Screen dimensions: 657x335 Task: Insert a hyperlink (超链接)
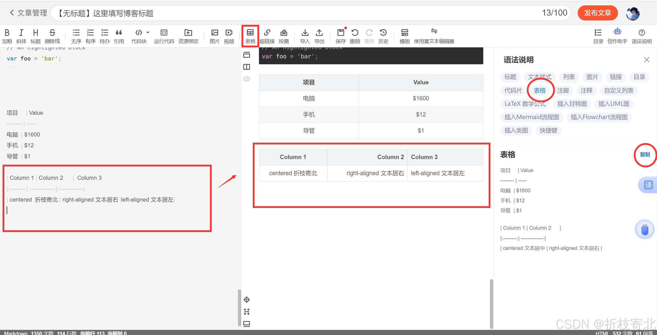pos(267,36)
